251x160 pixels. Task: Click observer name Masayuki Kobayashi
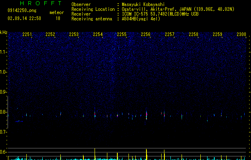143,4
